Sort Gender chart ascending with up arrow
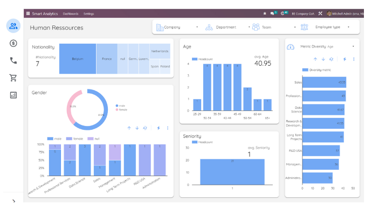The image size is (372, 209). (x=129, y=128)
